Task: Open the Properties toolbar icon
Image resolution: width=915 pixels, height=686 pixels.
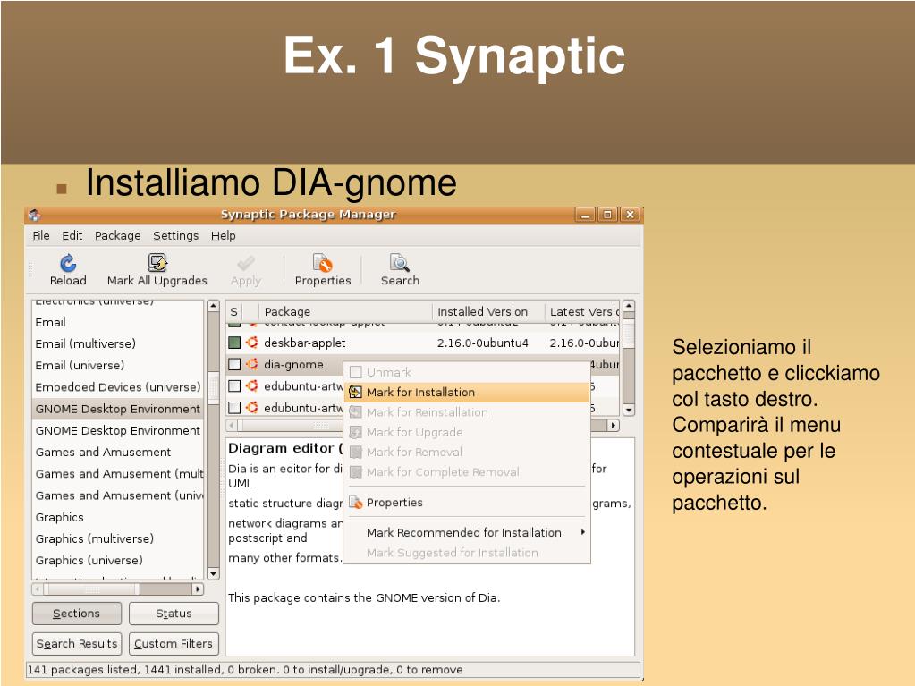Action: pos(323,263)
